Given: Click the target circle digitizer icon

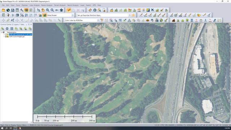Looking at the screenshot, I should click(176, 15).
